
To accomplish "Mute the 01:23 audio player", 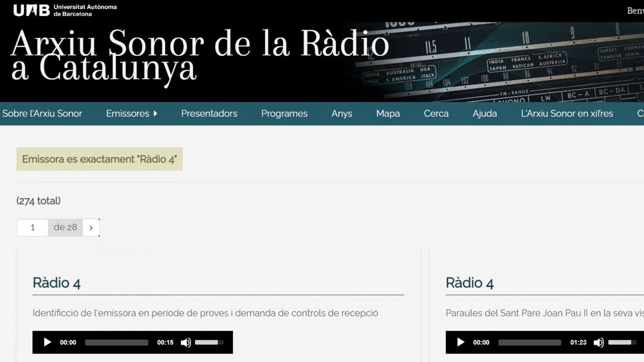I will [x=599, y=343].
